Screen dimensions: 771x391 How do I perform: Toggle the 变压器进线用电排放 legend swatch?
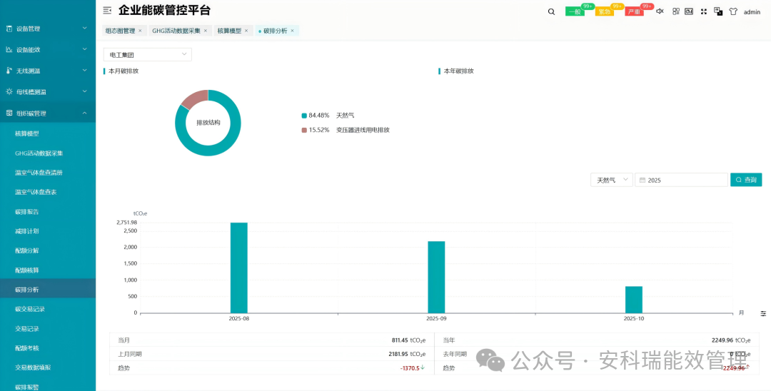coord(304,130)
